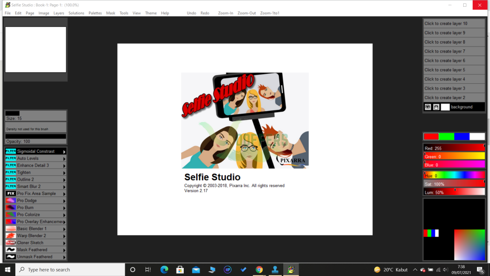Click the brush Size slider

(x=35, y=116)
